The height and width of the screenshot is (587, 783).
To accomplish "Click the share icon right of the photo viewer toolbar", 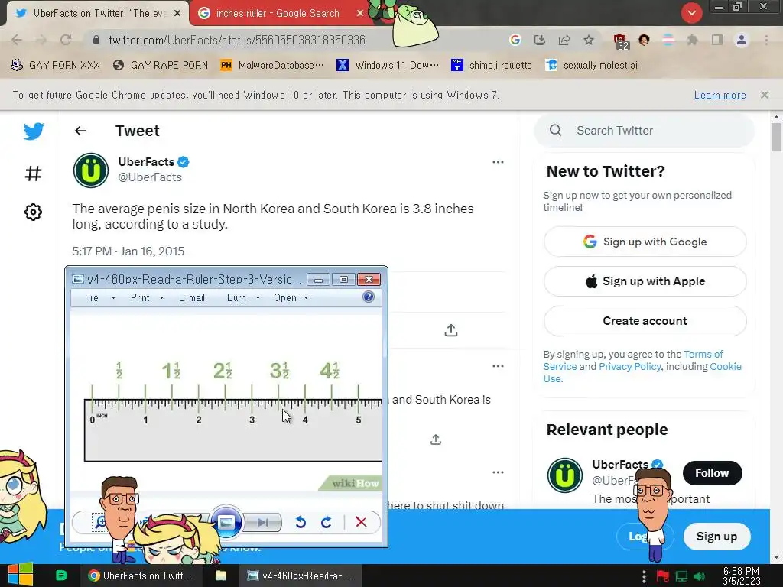I will 451,330.
